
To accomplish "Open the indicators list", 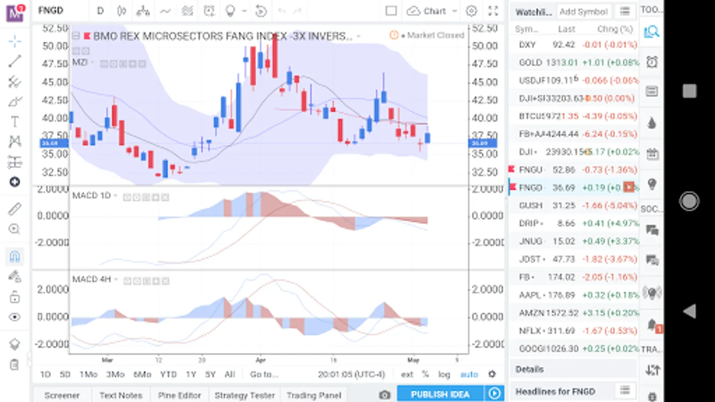I will (165, 11).
